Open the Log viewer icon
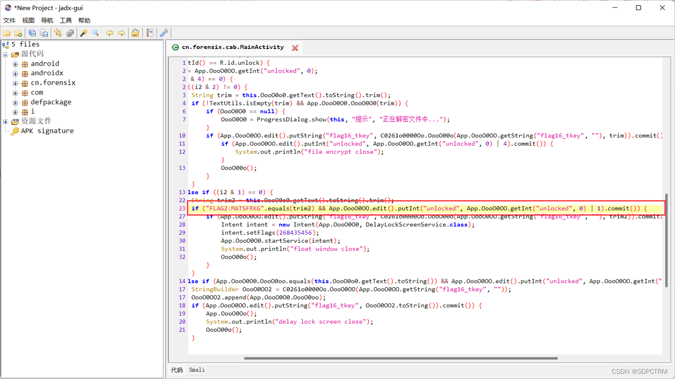Screen dimensions: 675x379 point(150,33)
